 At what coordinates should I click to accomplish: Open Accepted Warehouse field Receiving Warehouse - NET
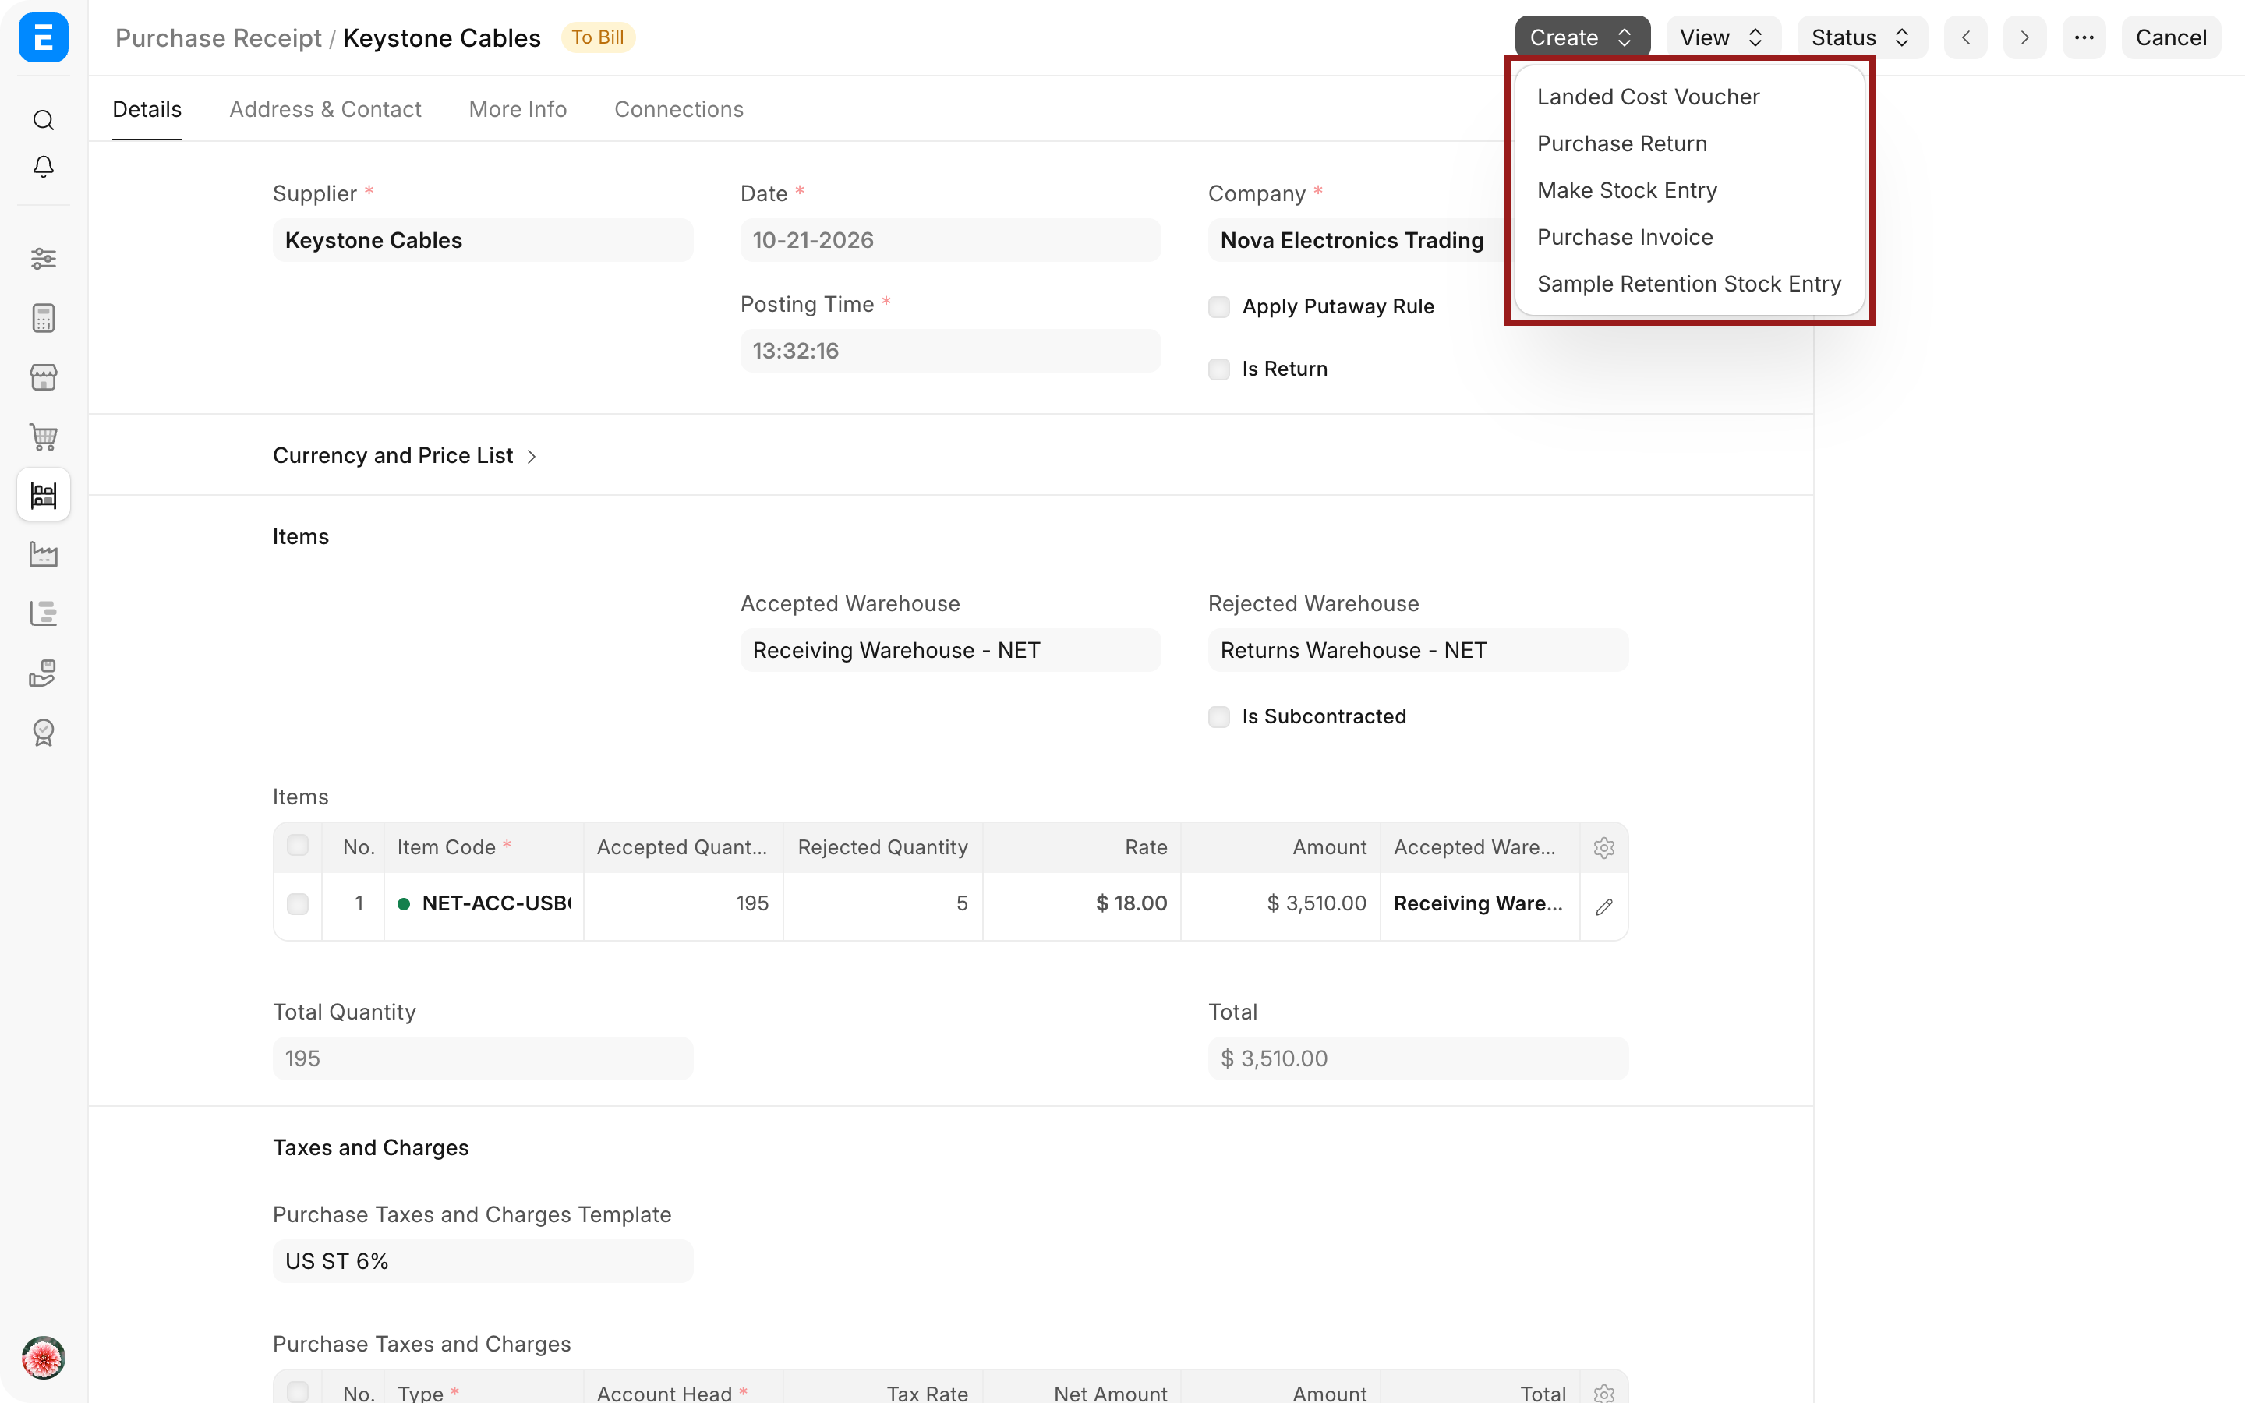(950, 651)
